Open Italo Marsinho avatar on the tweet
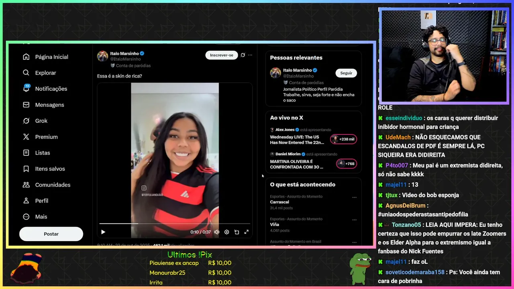Viewport: 514px width, 289px height. (103, 56)
